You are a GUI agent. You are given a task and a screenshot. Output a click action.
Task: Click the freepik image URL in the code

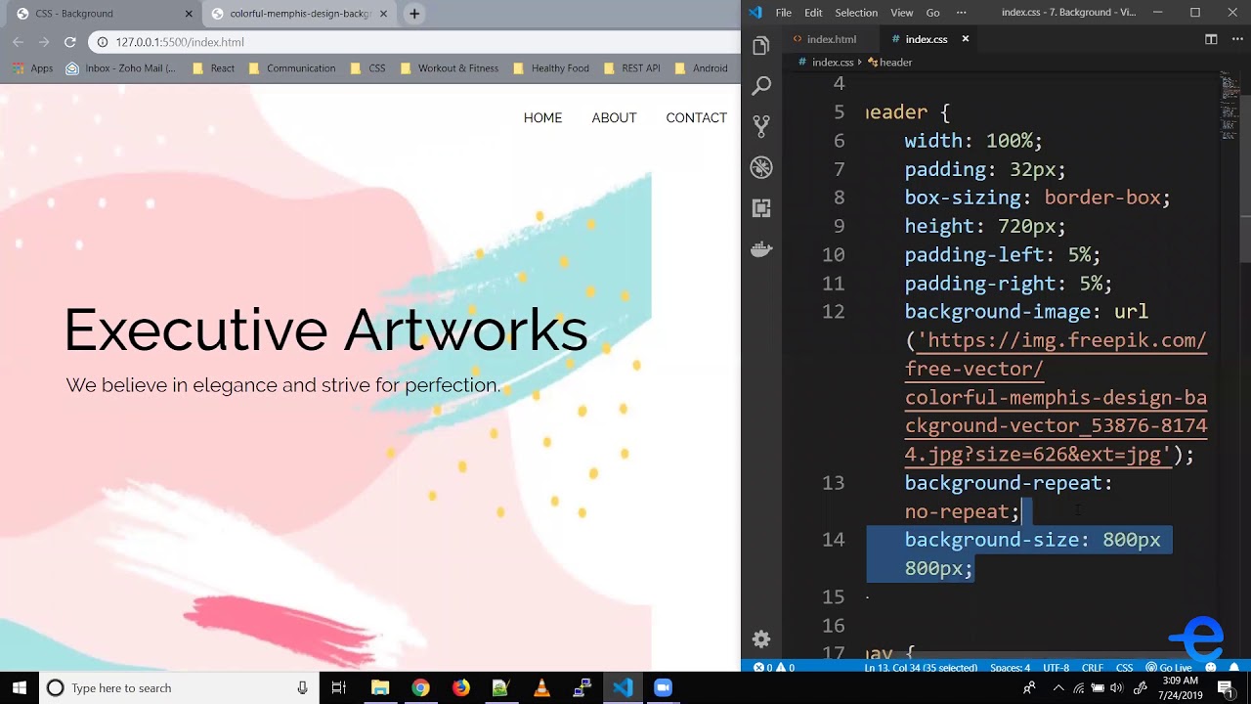point(1056,397)
